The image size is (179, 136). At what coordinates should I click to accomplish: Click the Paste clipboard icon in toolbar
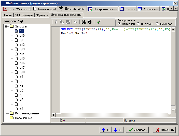click(67, 22)
